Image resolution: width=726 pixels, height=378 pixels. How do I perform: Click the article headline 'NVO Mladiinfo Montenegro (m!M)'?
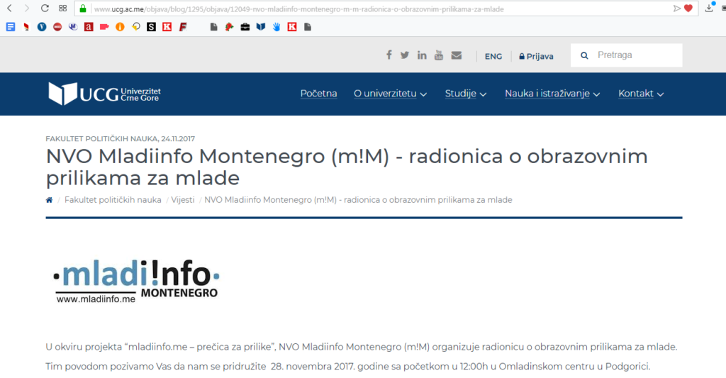coord(218,156)
